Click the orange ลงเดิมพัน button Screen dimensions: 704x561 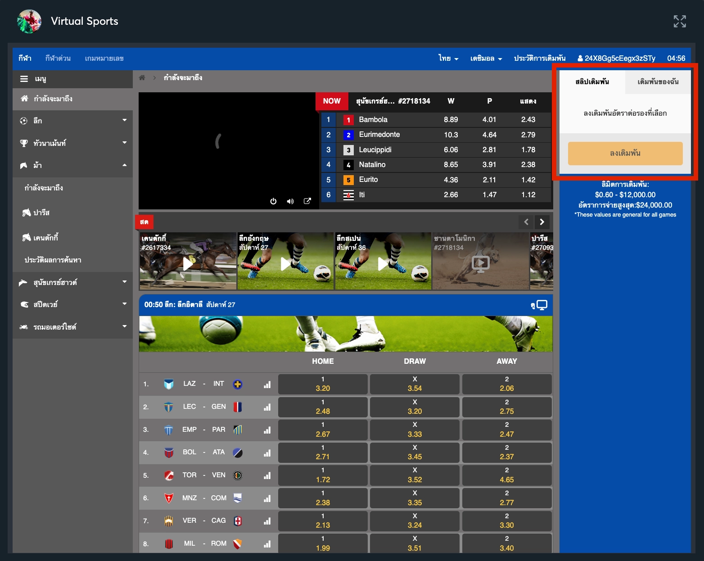(625, 153)
